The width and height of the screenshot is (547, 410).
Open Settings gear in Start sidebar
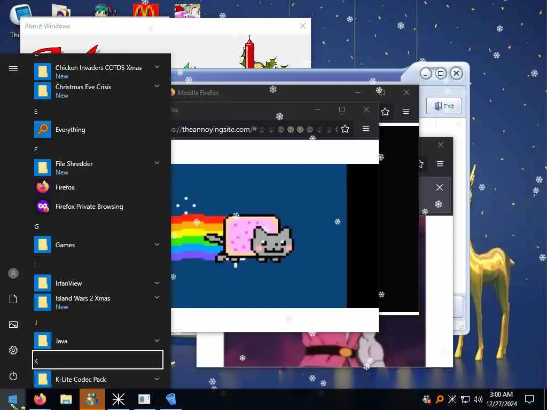coord(13,350)
